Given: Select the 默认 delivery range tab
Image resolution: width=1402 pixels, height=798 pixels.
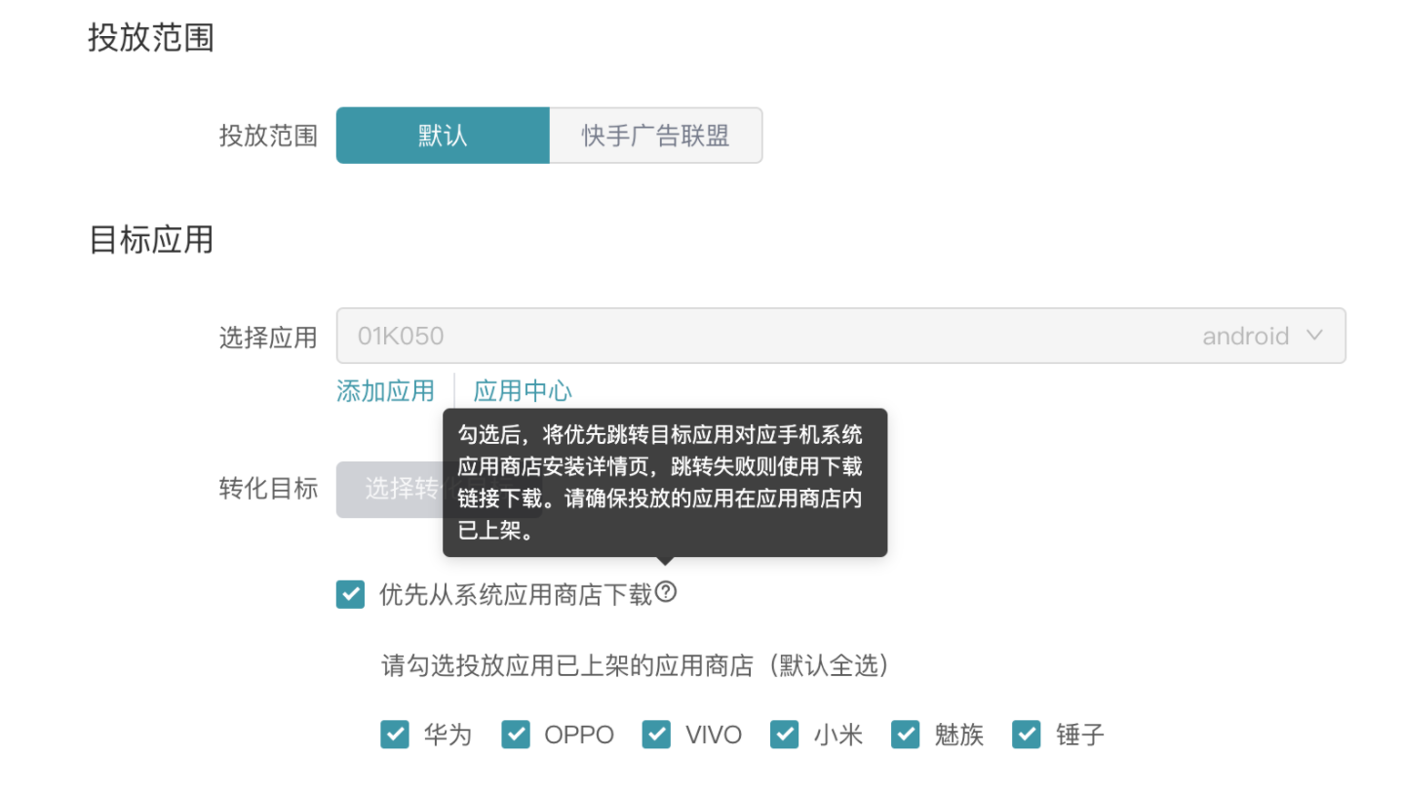Looking at the screenshot, I should coord(443,136).
